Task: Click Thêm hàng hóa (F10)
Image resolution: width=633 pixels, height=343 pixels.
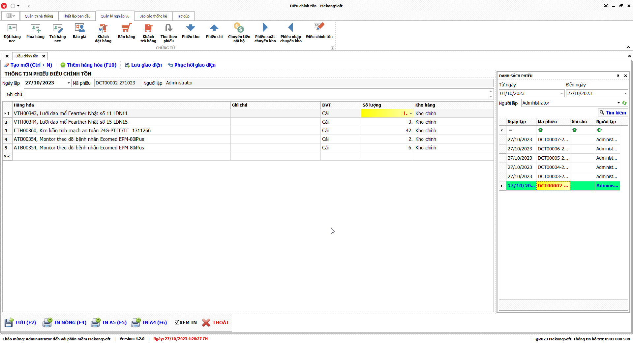Action: 88,65
